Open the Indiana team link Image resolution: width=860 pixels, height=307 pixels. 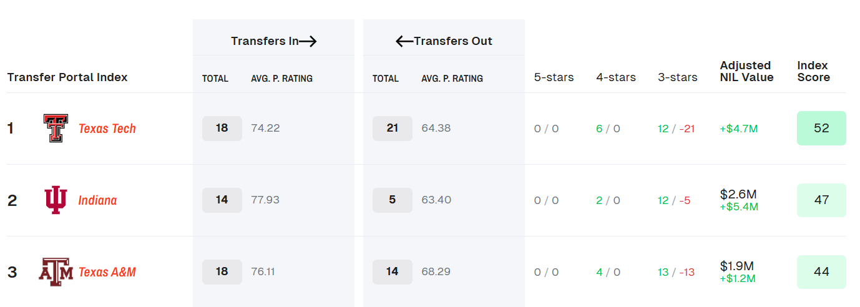(x=97, y=200)
